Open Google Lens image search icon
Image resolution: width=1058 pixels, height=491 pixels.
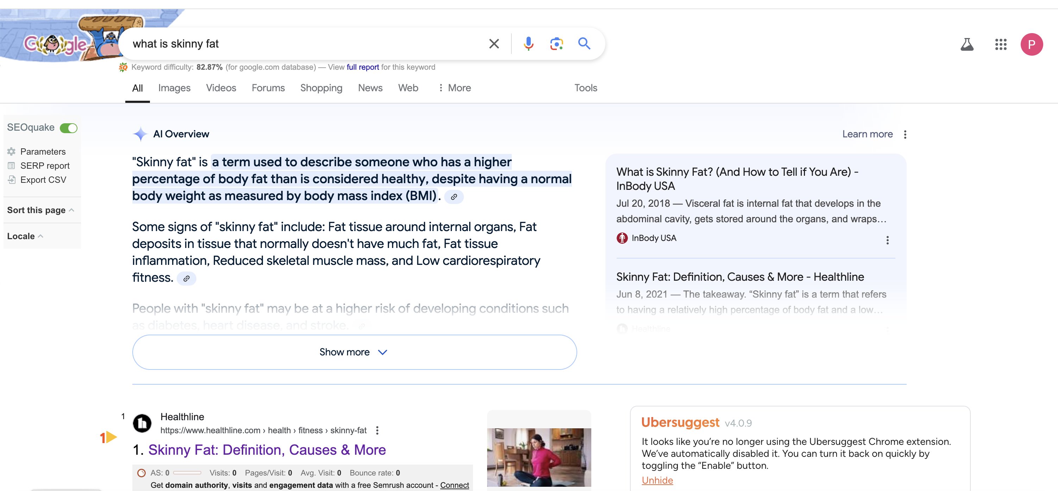click(x=556, y=44)
